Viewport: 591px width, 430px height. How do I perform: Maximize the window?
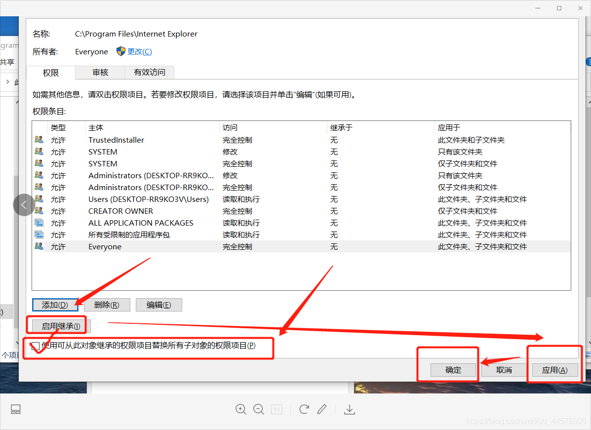tap(559, 8)
